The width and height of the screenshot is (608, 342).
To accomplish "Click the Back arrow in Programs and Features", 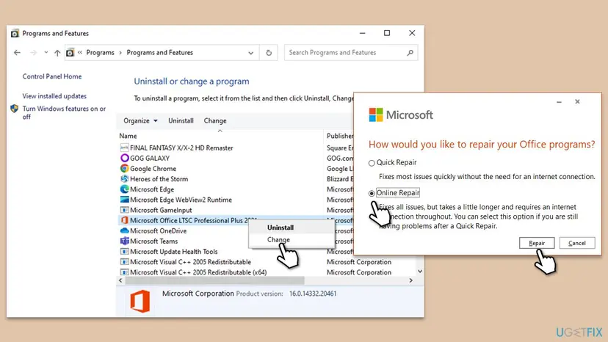I will (x=17, y=53).
